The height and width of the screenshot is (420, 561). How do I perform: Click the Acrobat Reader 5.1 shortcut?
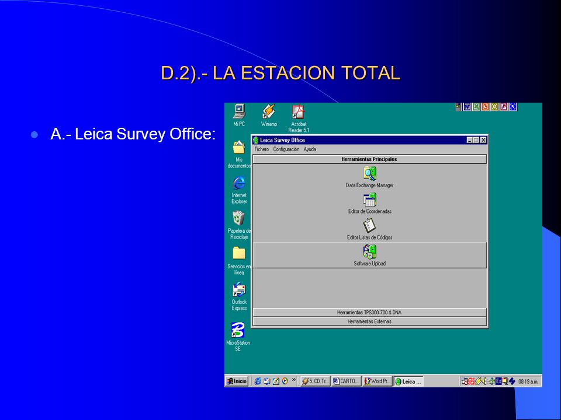299,118
